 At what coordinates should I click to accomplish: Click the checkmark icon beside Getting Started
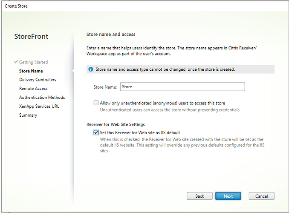16,62
